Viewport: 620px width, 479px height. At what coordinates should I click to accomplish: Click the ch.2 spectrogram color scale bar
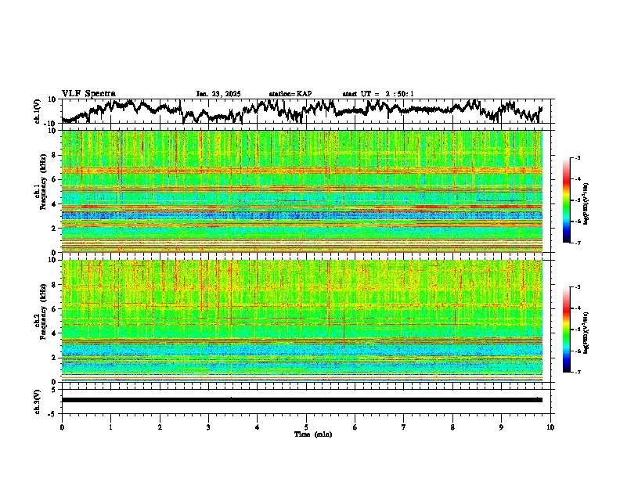click(x=567, y=330)
